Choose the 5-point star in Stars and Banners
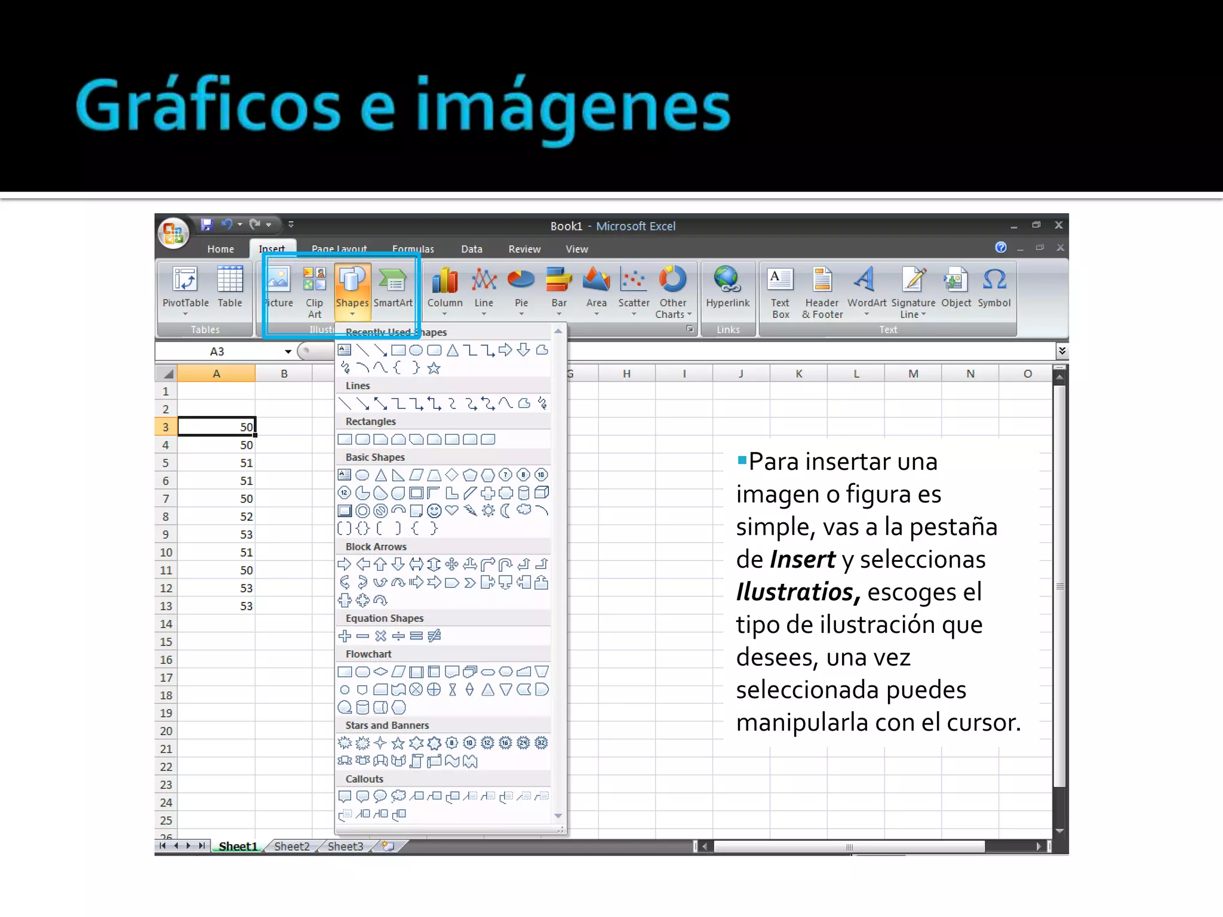The width and height of the screenshot is (1223, 917). tap(398, 743)
